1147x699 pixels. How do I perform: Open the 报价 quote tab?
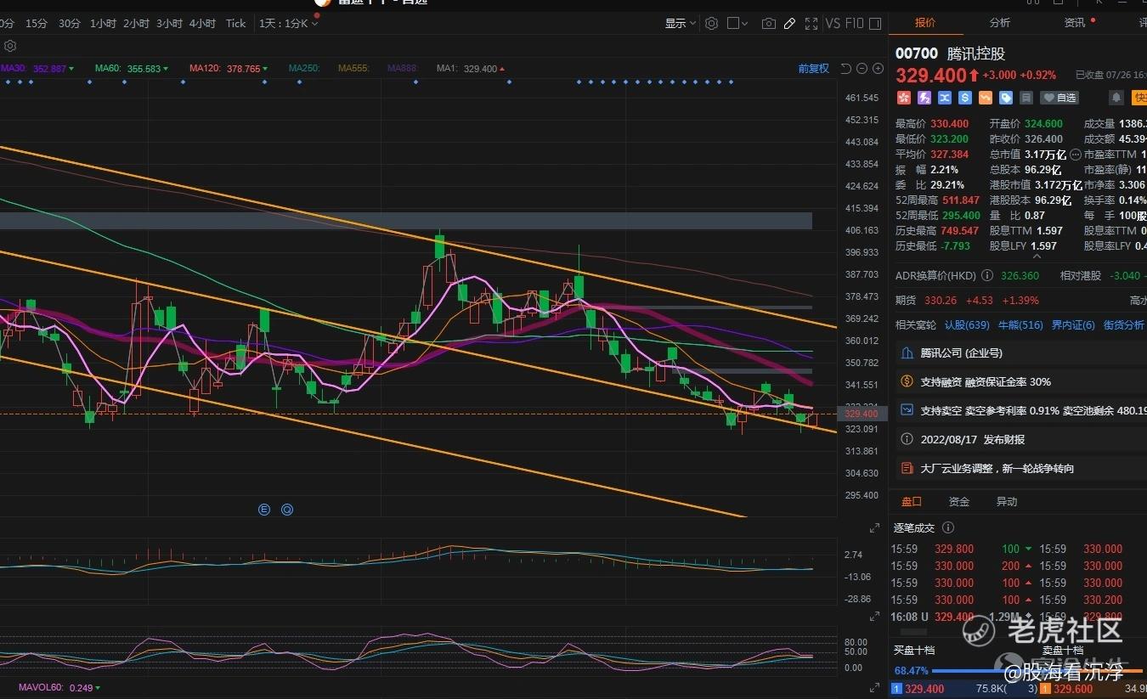(x=925, y=23)
